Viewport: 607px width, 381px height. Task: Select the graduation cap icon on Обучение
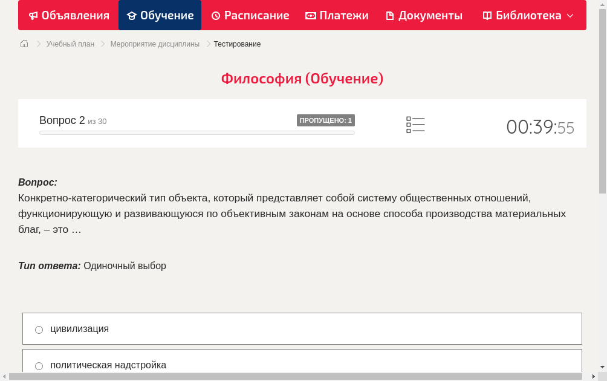point(131,15)
